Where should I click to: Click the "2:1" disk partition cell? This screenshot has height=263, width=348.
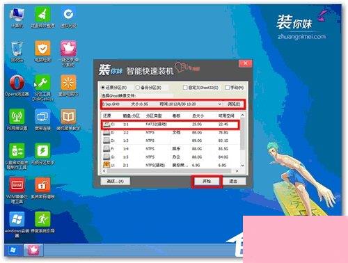(126, 165)
